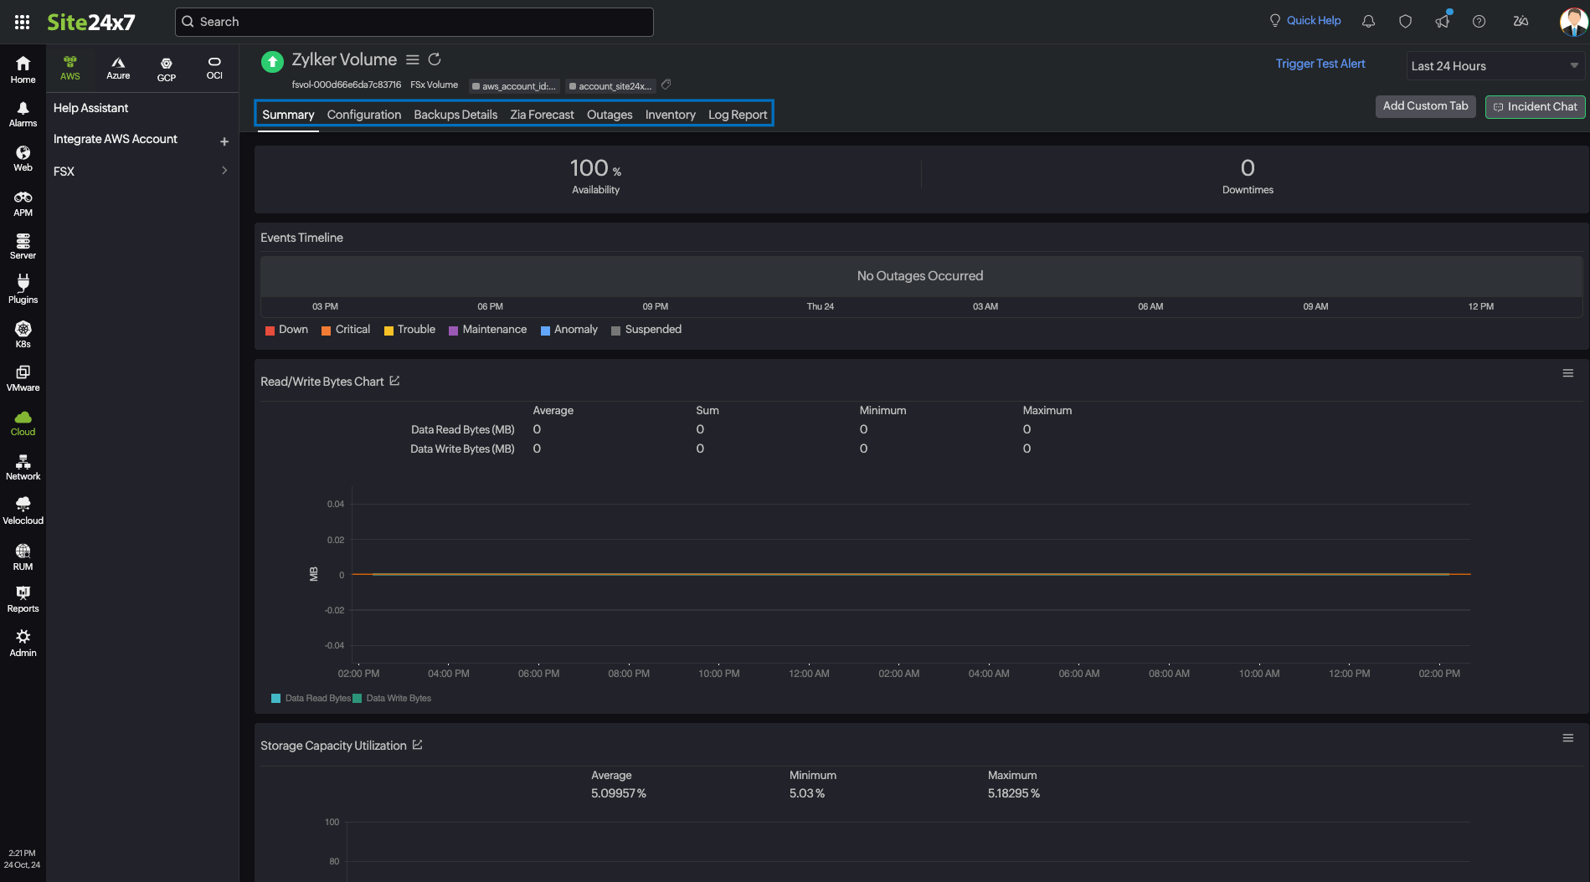
Task: Open the Last 24 Hours time dropdown
Action: [x=1495, y=66]
